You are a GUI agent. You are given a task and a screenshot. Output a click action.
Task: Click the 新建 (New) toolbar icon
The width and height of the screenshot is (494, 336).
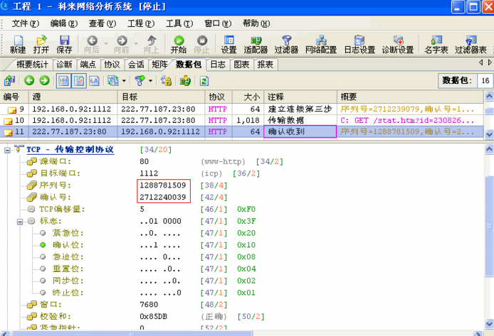pyautogui.click(x=18, y=44)
